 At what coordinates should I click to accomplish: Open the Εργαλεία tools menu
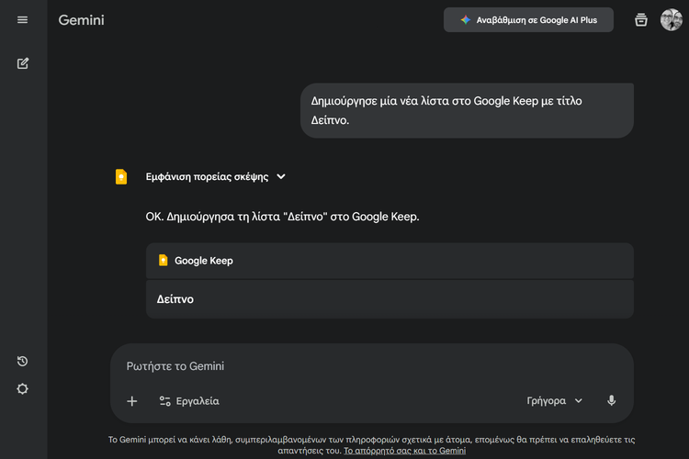point(188,401)
